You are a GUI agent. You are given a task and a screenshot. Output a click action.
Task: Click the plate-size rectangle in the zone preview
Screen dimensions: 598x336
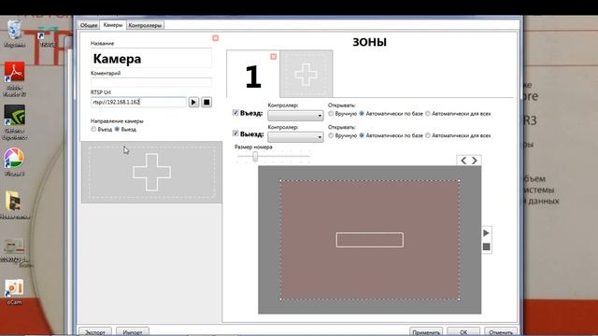370,240
